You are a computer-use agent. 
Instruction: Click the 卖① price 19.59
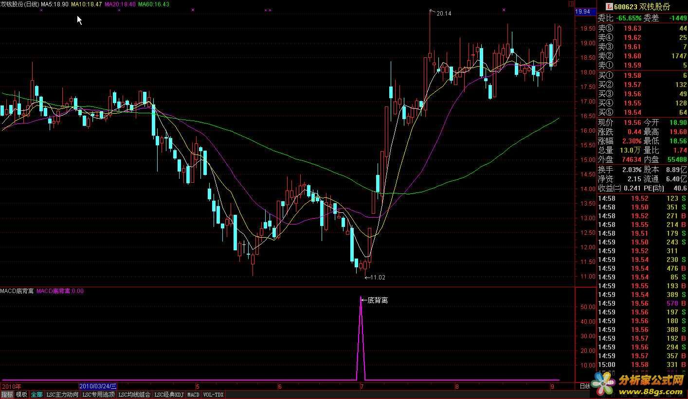coord(633,65)
